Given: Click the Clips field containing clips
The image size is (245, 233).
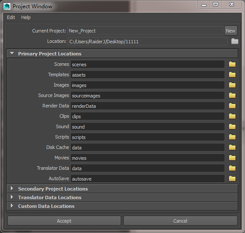Looking at the screenshot, I should 148,116.
